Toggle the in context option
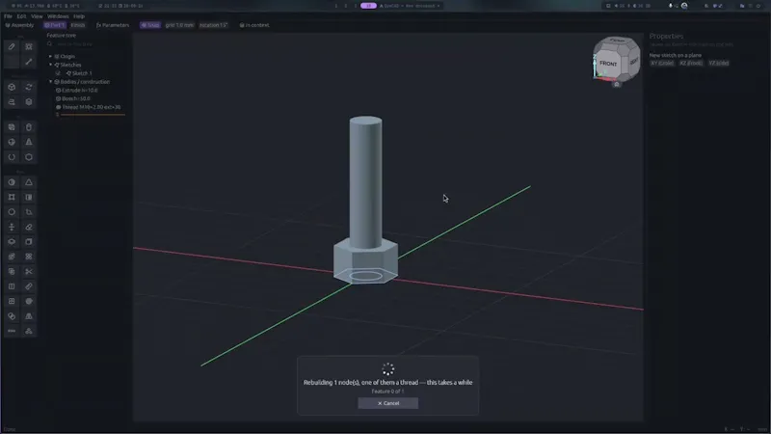 click(x=254, y=25)
